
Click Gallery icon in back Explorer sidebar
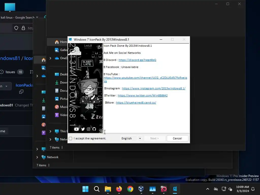44,68
